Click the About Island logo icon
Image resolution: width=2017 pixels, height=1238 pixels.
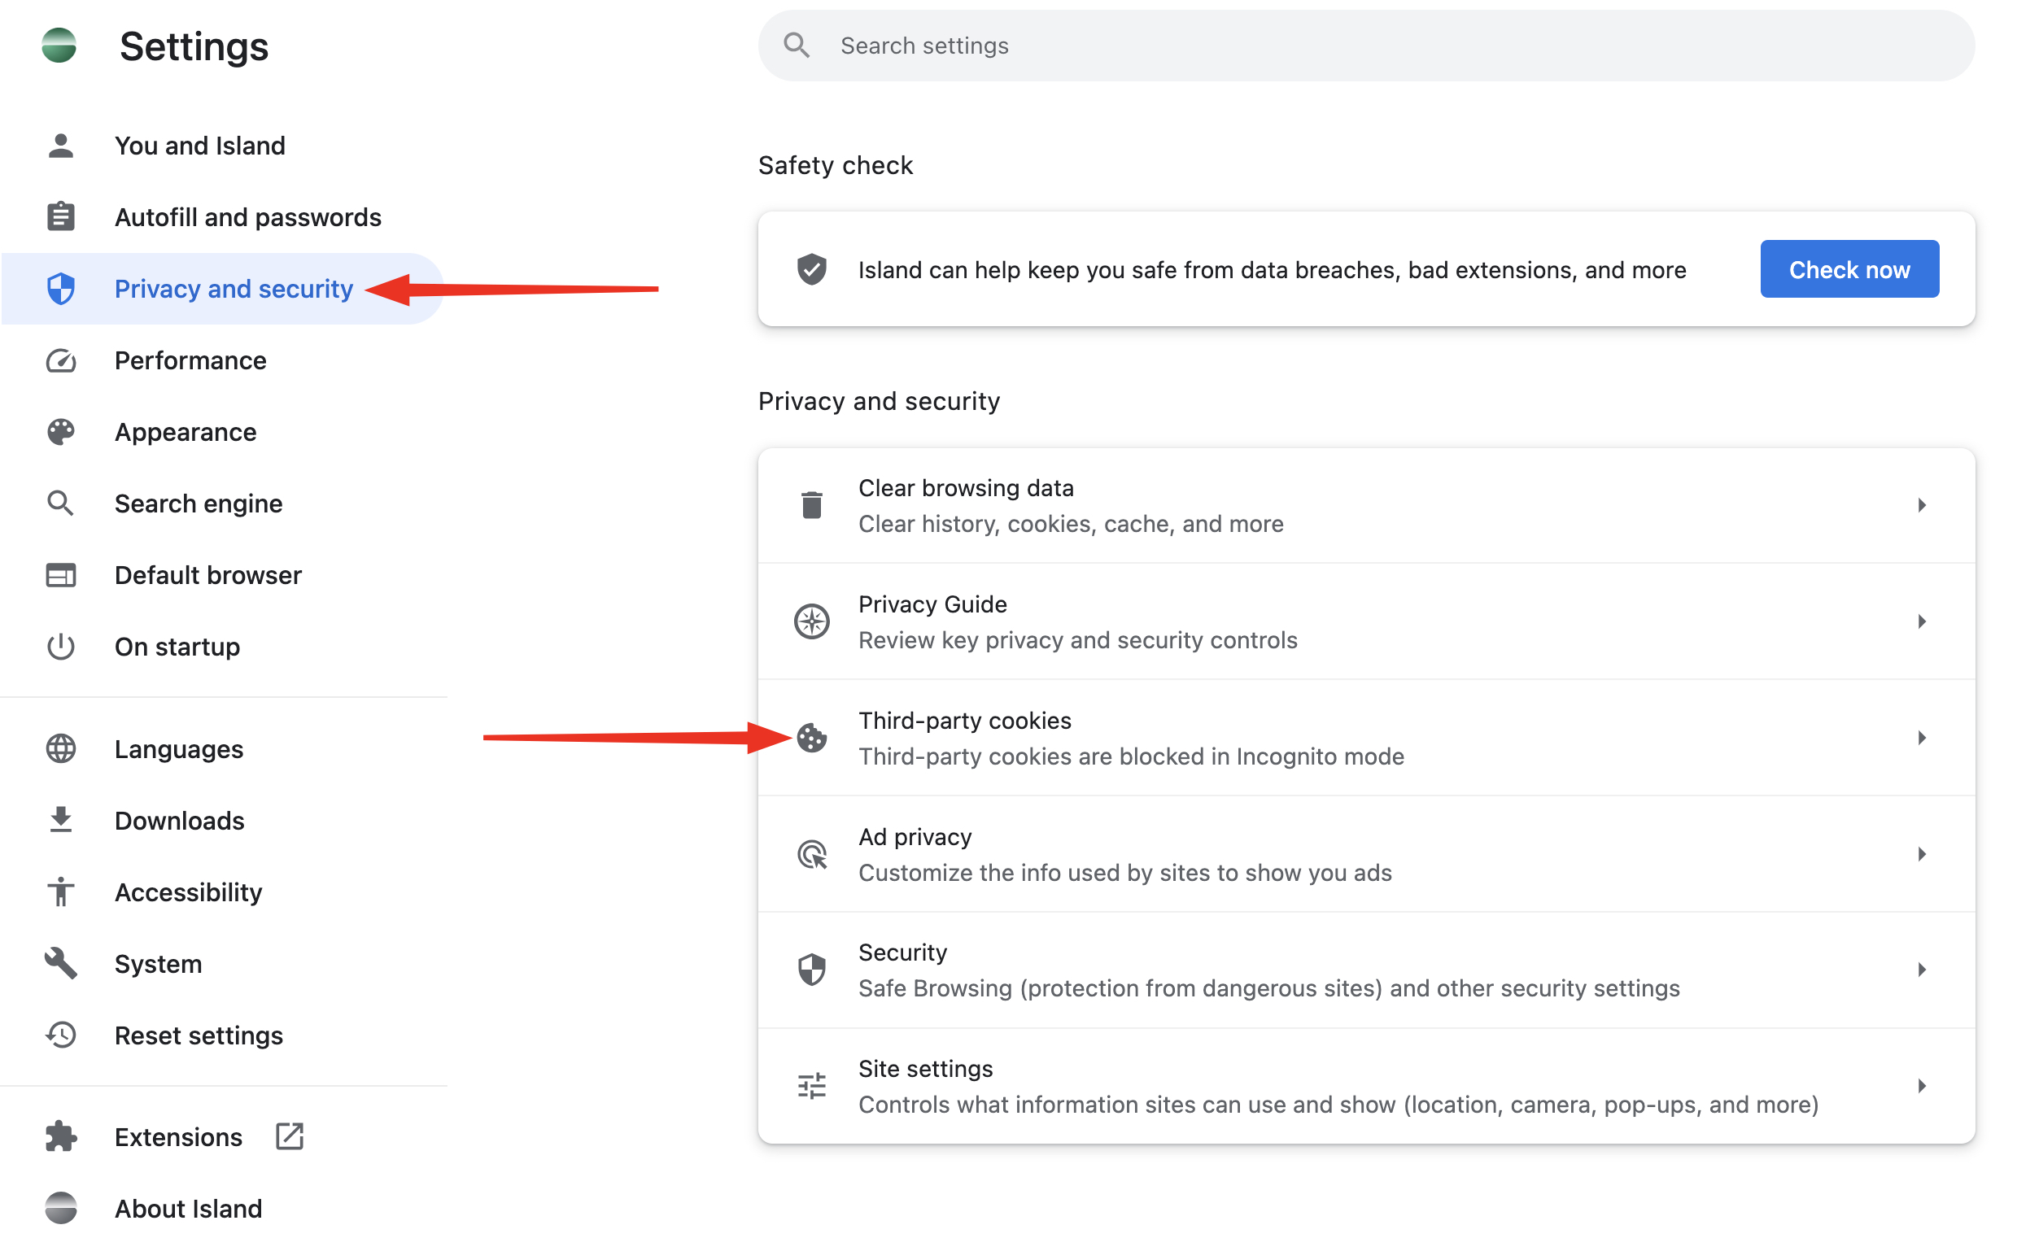(x=60, y=1208)
